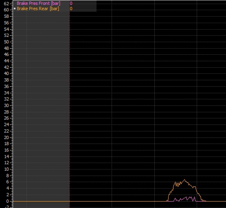Click the 40 tick label on the vertical axis
This screenshot has width=226, height=208.
(x=7, y=73)
